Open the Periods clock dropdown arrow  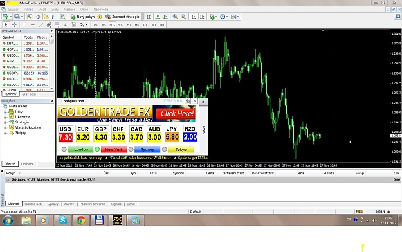227,17
